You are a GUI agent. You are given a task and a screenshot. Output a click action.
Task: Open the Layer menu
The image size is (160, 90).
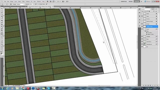coord(15,1)
